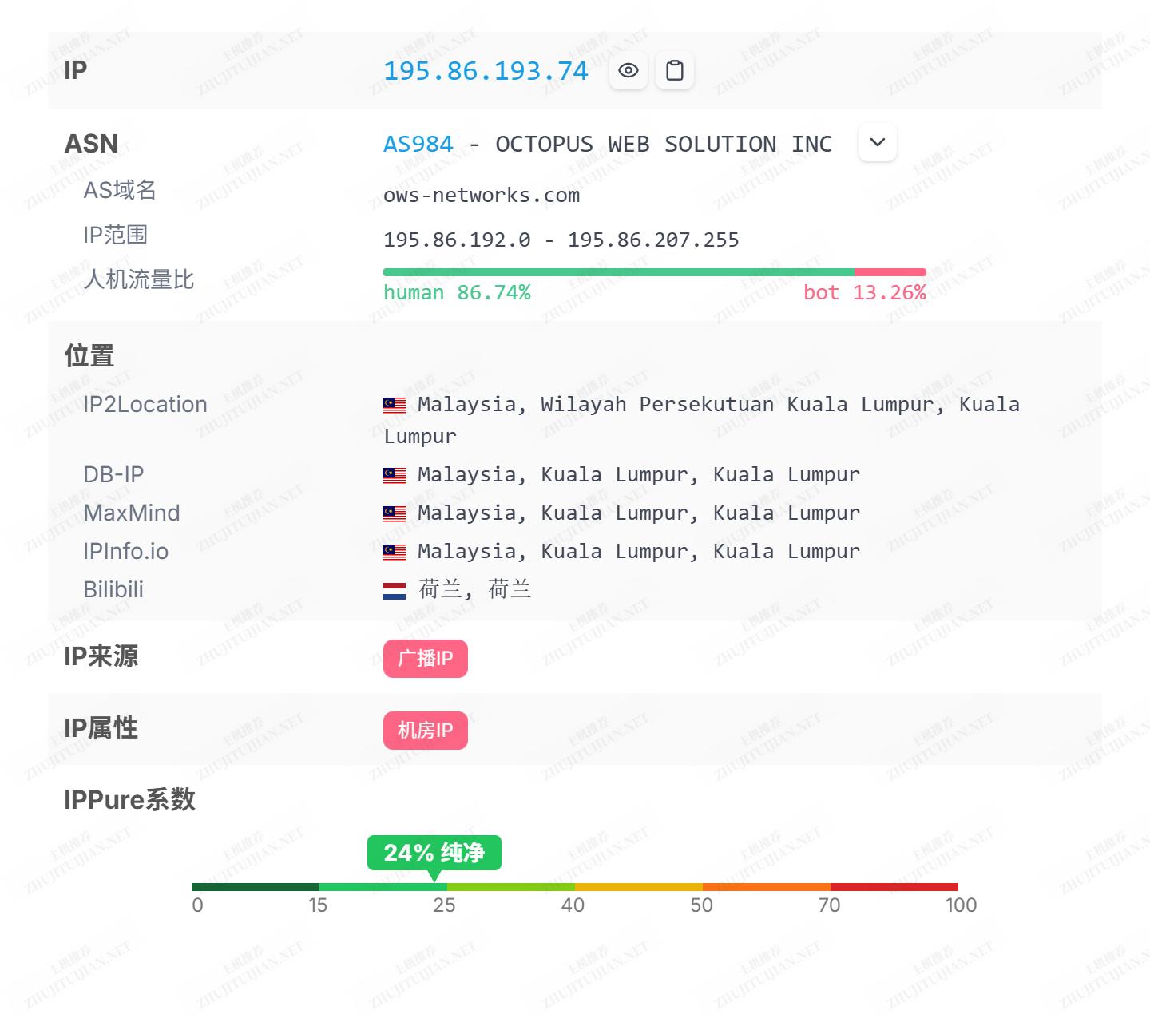The image size is (1150, 1022).
Task: Click the Malaysia flag beside IP2Location
Action: (395, 406)
